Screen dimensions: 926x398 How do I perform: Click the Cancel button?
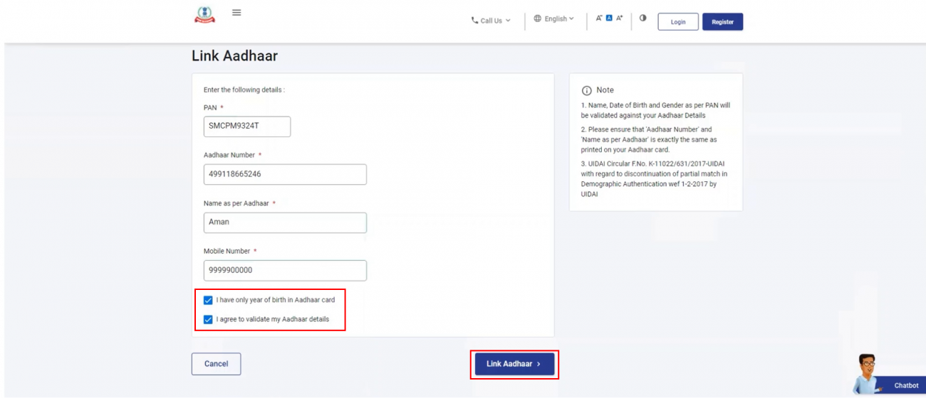click(216, 364)
